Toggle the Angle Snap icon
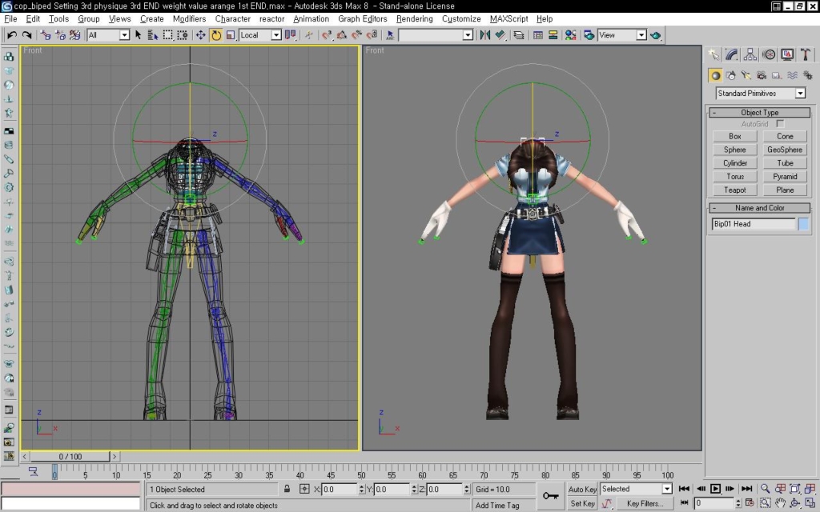The height and width of the screenshot is (512, 820). point(341,35)
